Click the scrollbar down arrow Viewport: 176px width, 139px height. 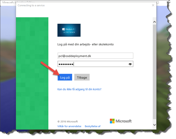154,125
